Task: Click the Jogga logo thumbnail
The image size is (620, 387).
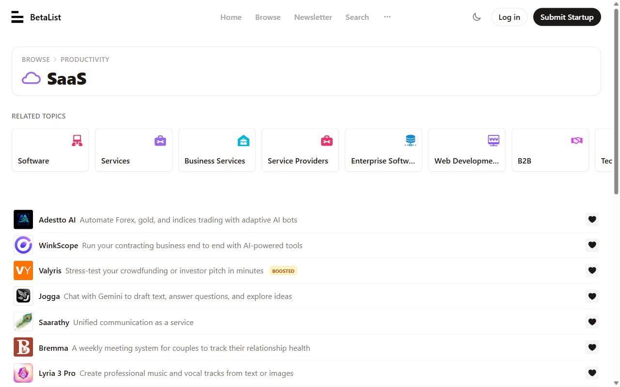Action: coord(23,296)
